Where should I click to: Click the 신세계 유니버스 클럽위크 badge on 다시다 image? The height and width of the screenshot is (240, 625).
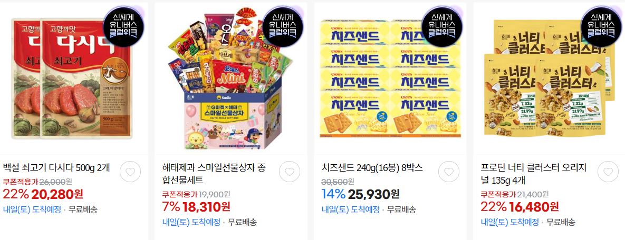click(123, 26)
